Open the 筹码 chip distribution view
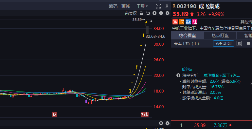Image resolution: width=252 pixels, height=129 pixels. tap(113, 6)
